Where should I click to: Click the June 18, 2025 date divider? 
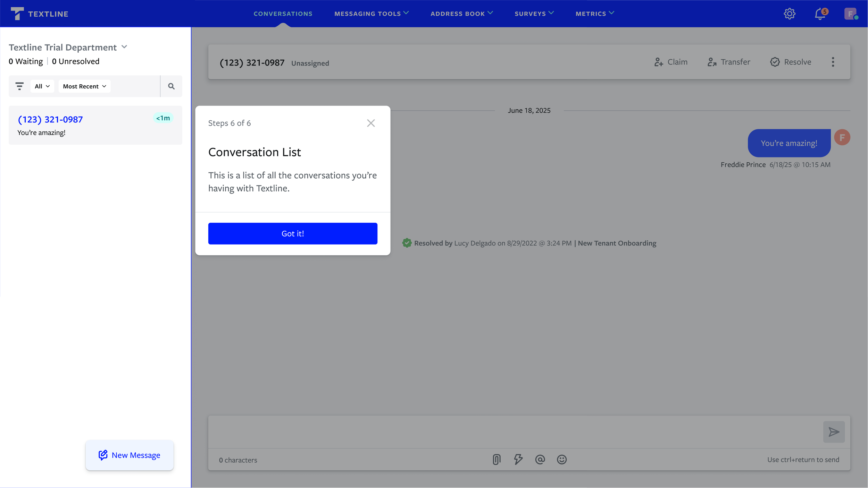click(x=529, y=110)
